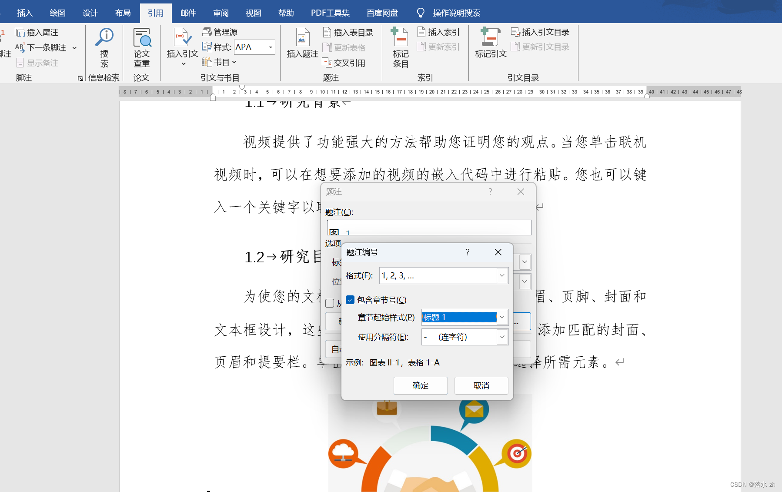Launch the paper plagiarism check tool
The width and height of the screenshot is (782, 492).
tap(142, 48)
